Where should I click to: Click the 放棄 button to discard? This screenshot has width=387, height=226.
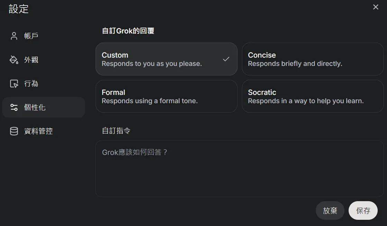click(330, 210)
